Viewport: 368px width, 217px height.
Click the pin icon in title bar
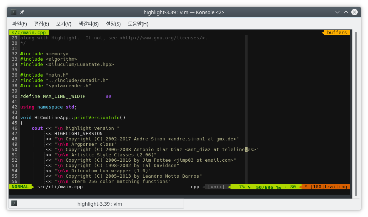[22, 12]
